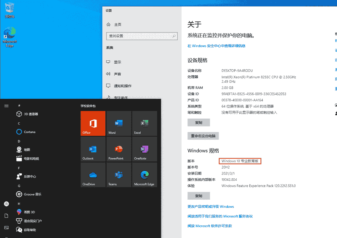Click 学校软件包 tile group title

coord(88,106)
